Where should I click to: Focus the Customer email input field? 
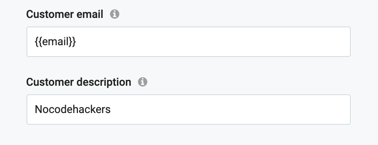tap(188, 42)
